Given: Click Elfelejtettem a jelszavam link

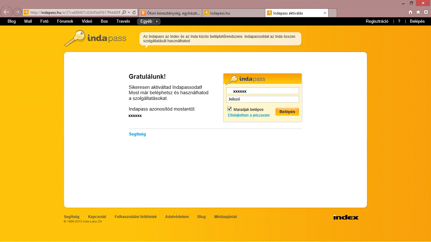Looking at the screenshot, I should click(249, 115).
